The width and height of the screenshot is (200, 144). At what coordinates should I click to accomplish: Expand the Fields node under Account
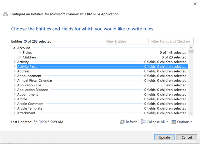coord(20,52)
